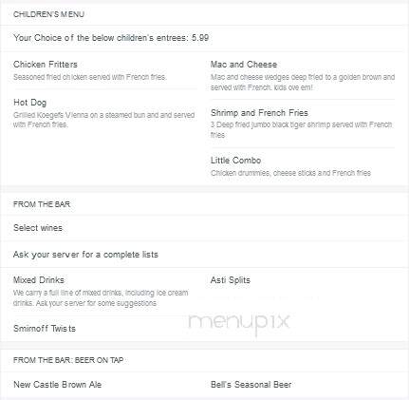Select the Chicken Fritters menu item
Screen dimensions: 409x400
point(46,65)
